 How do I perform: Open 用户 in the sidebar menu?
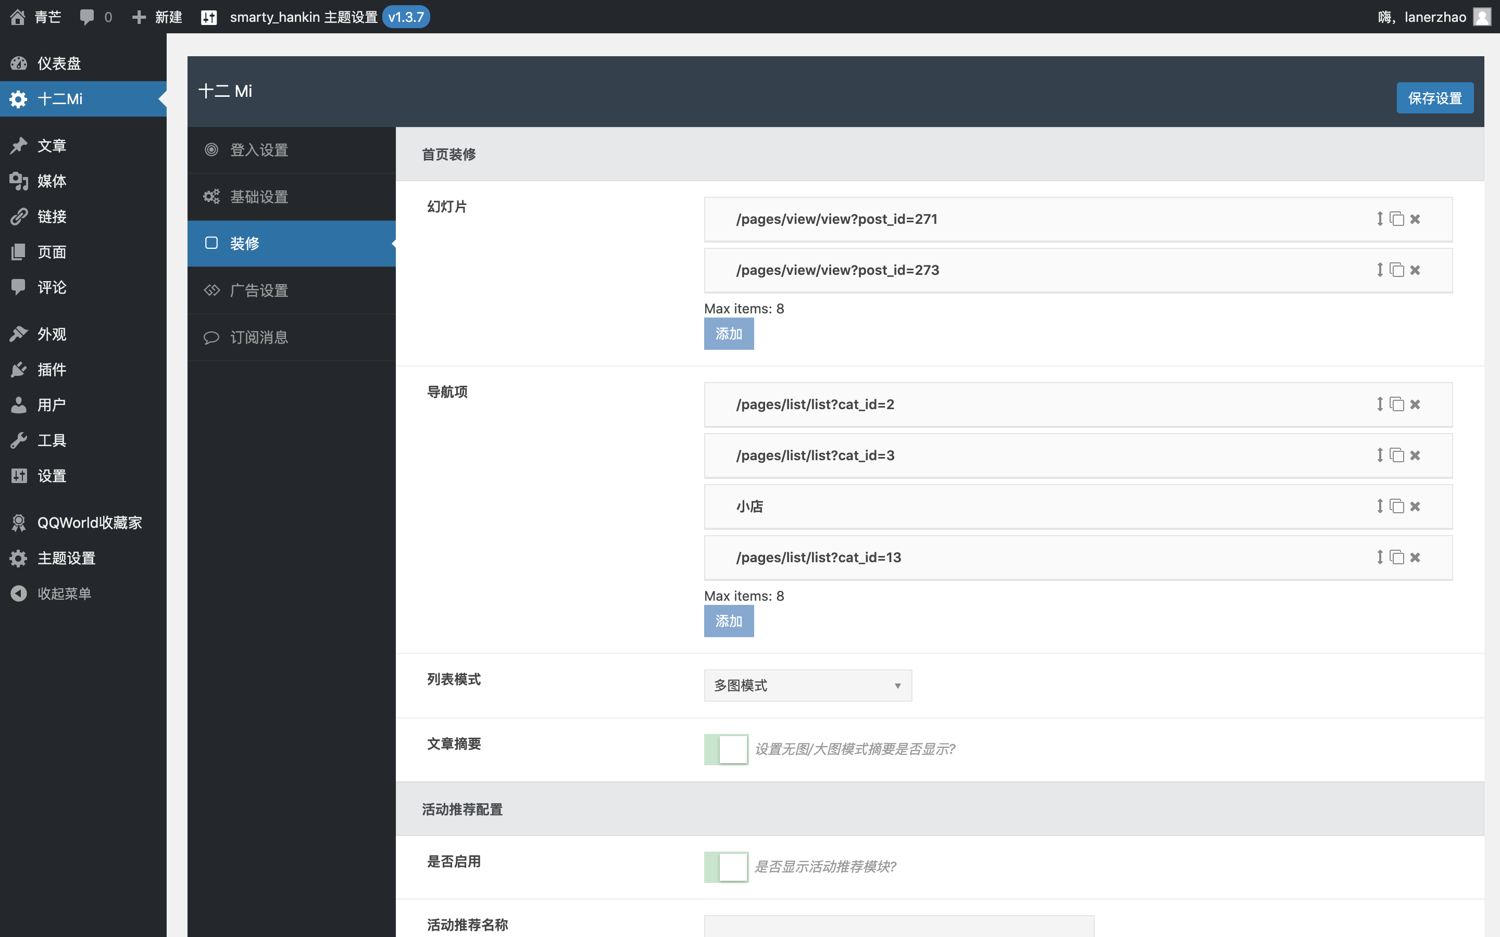click(x=83, y=404)
